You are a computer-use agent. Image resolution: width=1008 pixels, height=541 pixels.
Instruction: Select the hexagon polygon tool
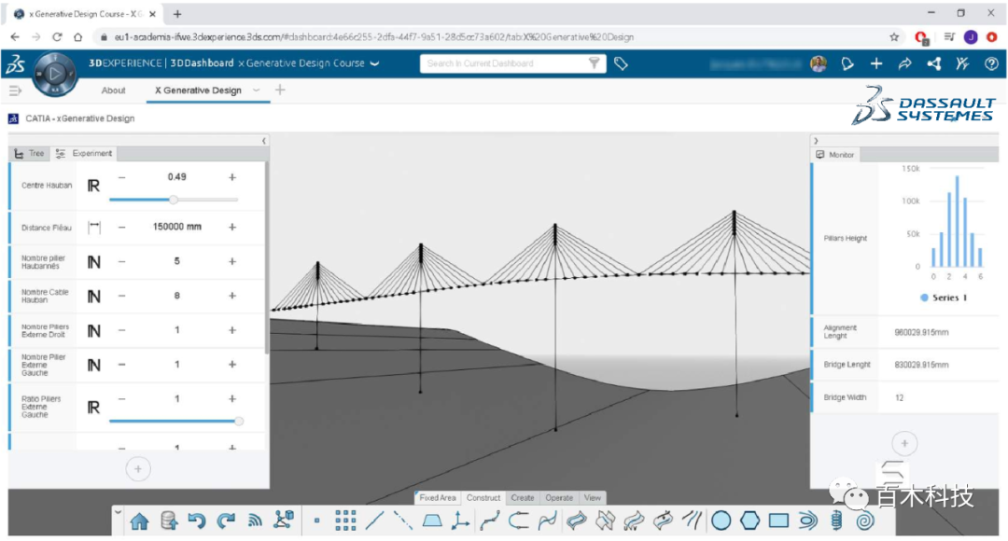[x=750, y=520]
